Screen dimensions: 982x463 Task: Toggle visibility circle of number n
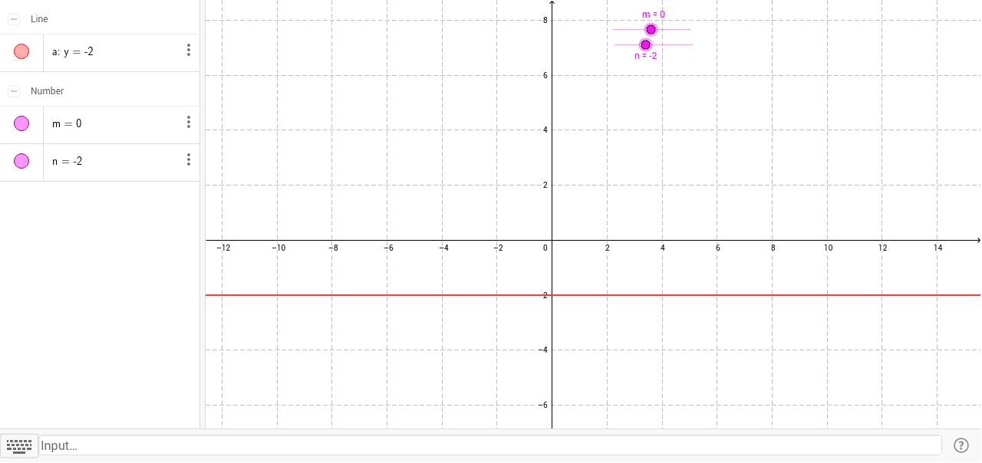(x=21, y=161)
